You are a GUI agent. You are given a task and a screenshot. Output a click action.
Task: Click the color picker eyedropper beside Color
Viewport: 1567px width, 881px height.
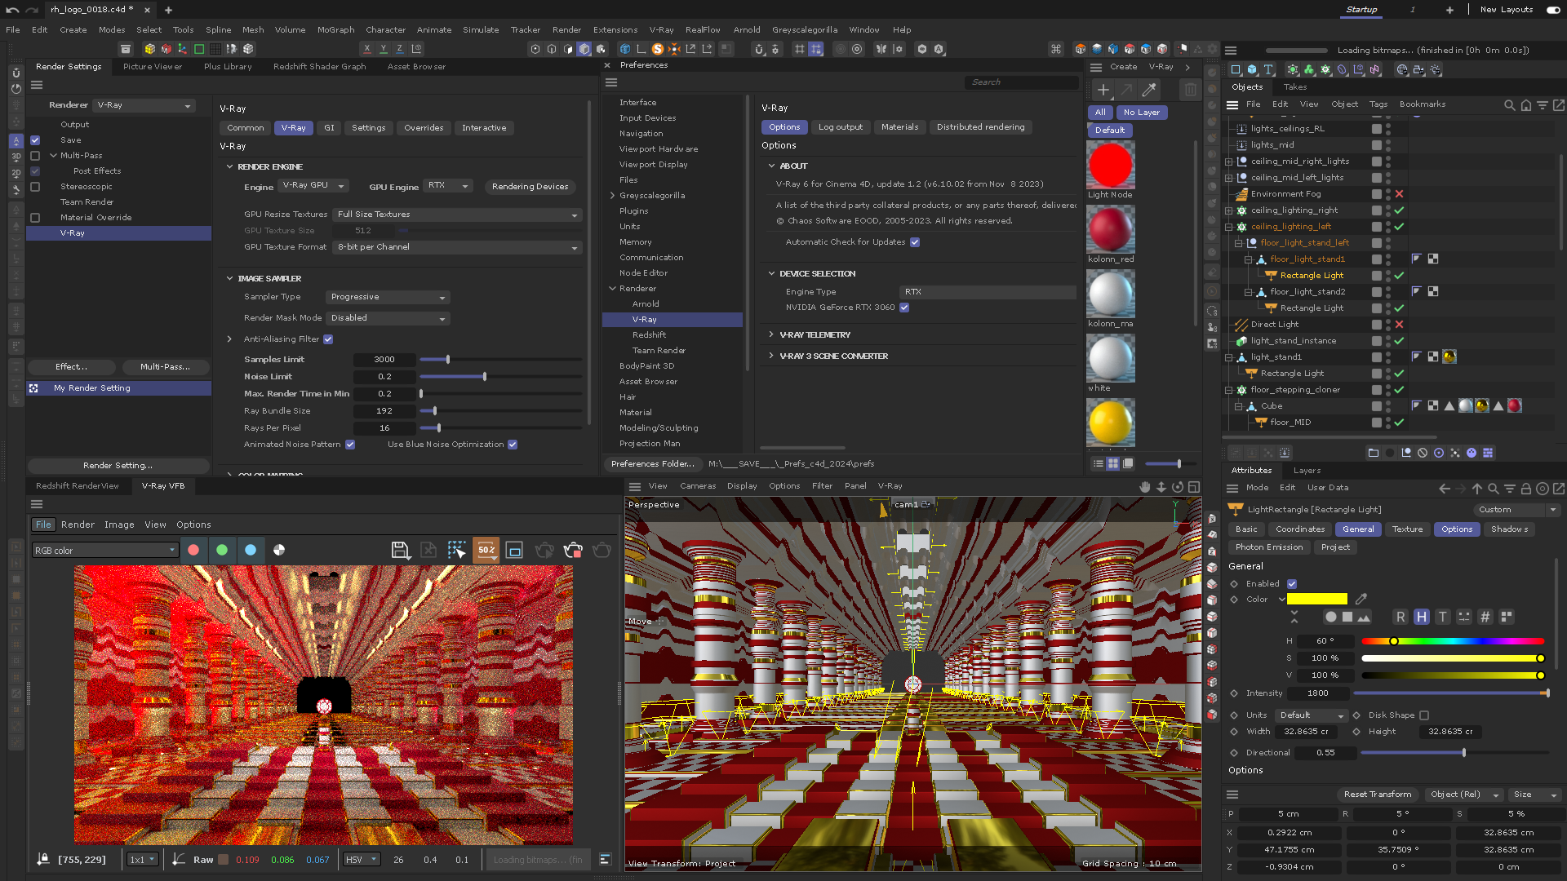(1361, 600)
